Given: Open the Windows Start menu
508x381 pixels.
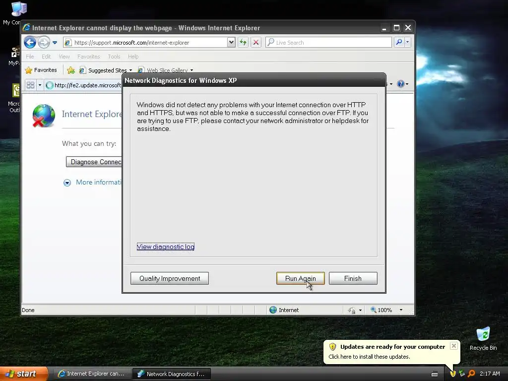Looking at the screenshot, I should coord(23,374).
